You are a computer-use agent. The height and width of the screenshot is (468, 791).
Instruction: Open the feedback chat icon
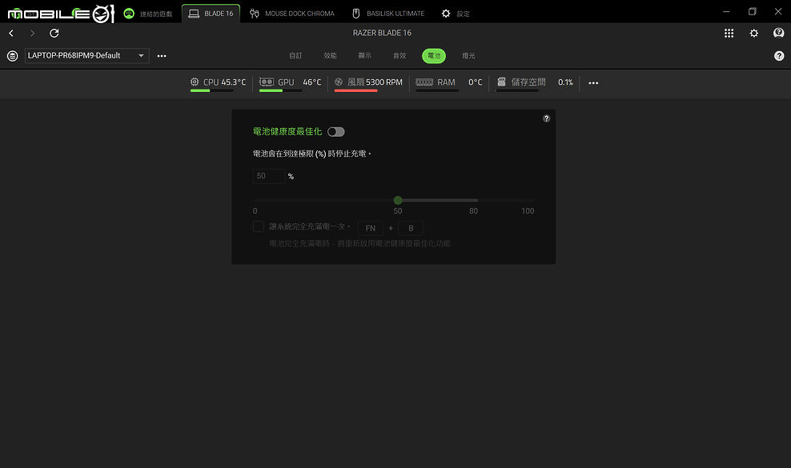(778, 34)
